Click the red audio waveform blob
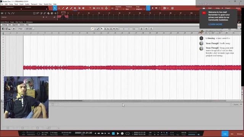The width and height of the screenshot is (244, 137). [132, 68]
